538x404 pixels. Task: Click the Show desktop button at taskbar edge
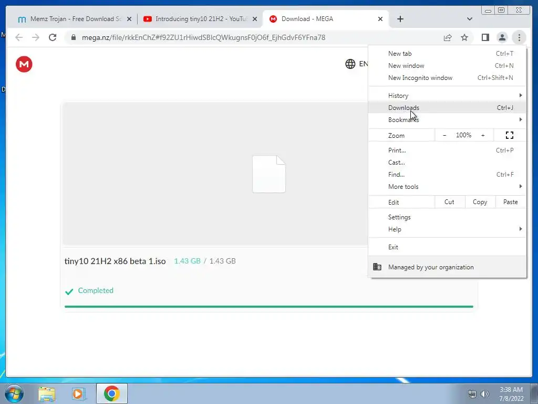534,393
